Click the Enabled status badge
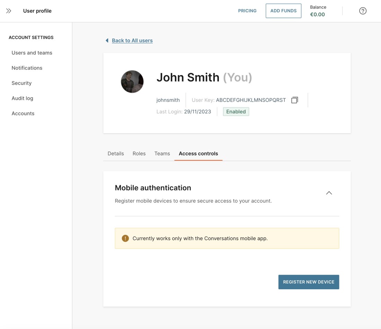 click(x=236, y=112)
